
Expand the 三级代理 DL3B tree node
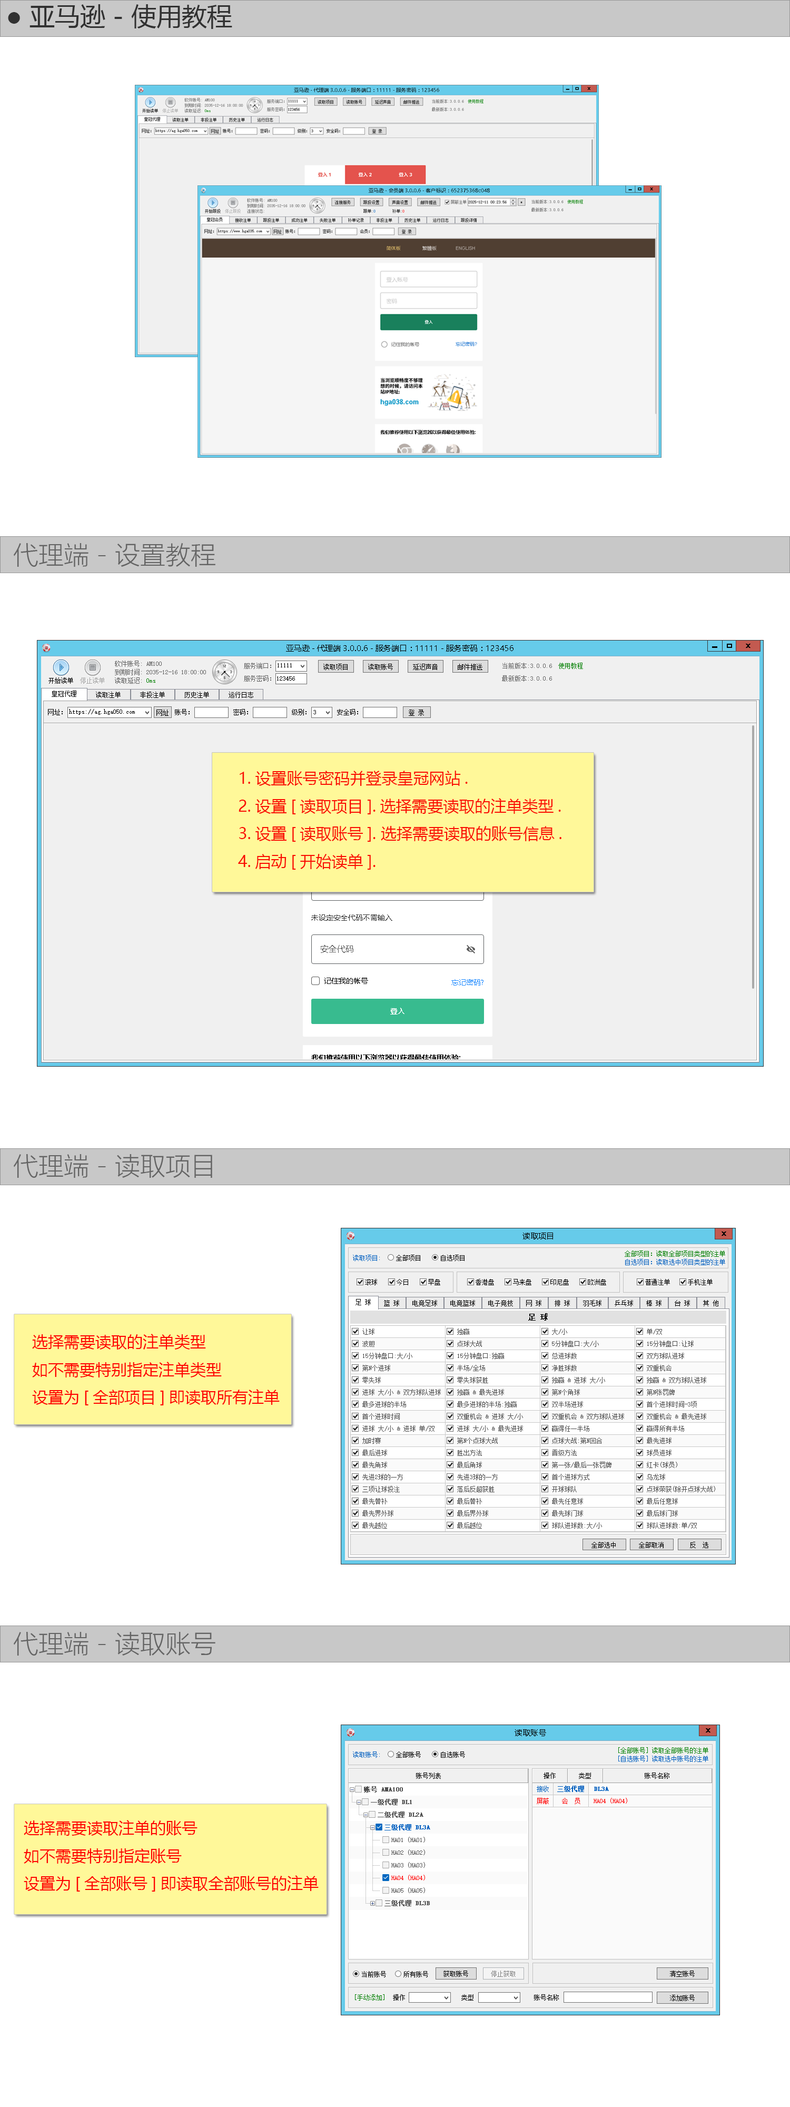[x=372, y=1903]
